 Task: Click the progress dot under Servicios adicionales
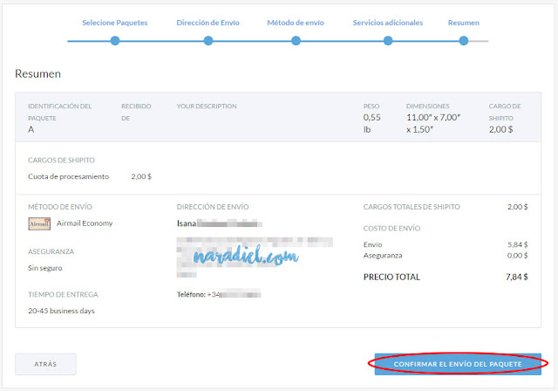click(x=388, y=41)
